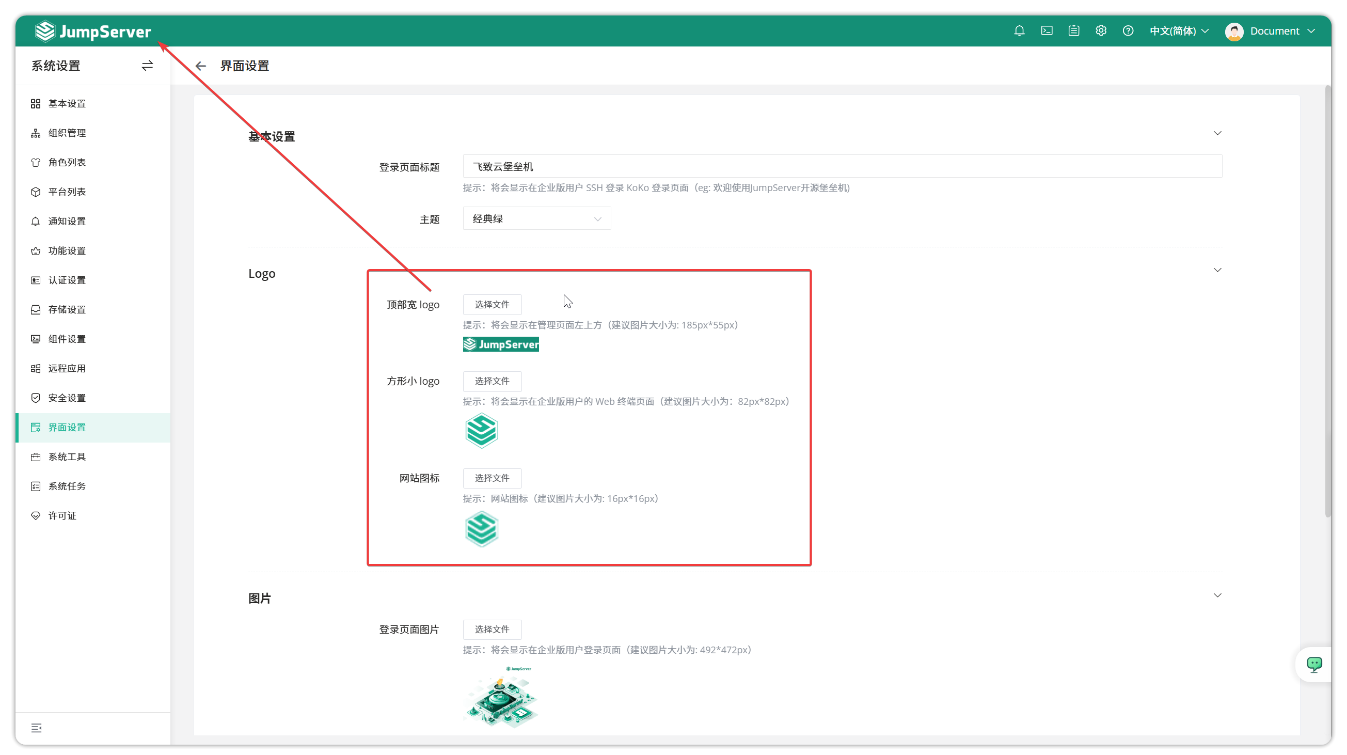Screen dimensions: 1347x755
Task: Choose file for 顶部宽 logo
Action: click(x=492, y=304)
